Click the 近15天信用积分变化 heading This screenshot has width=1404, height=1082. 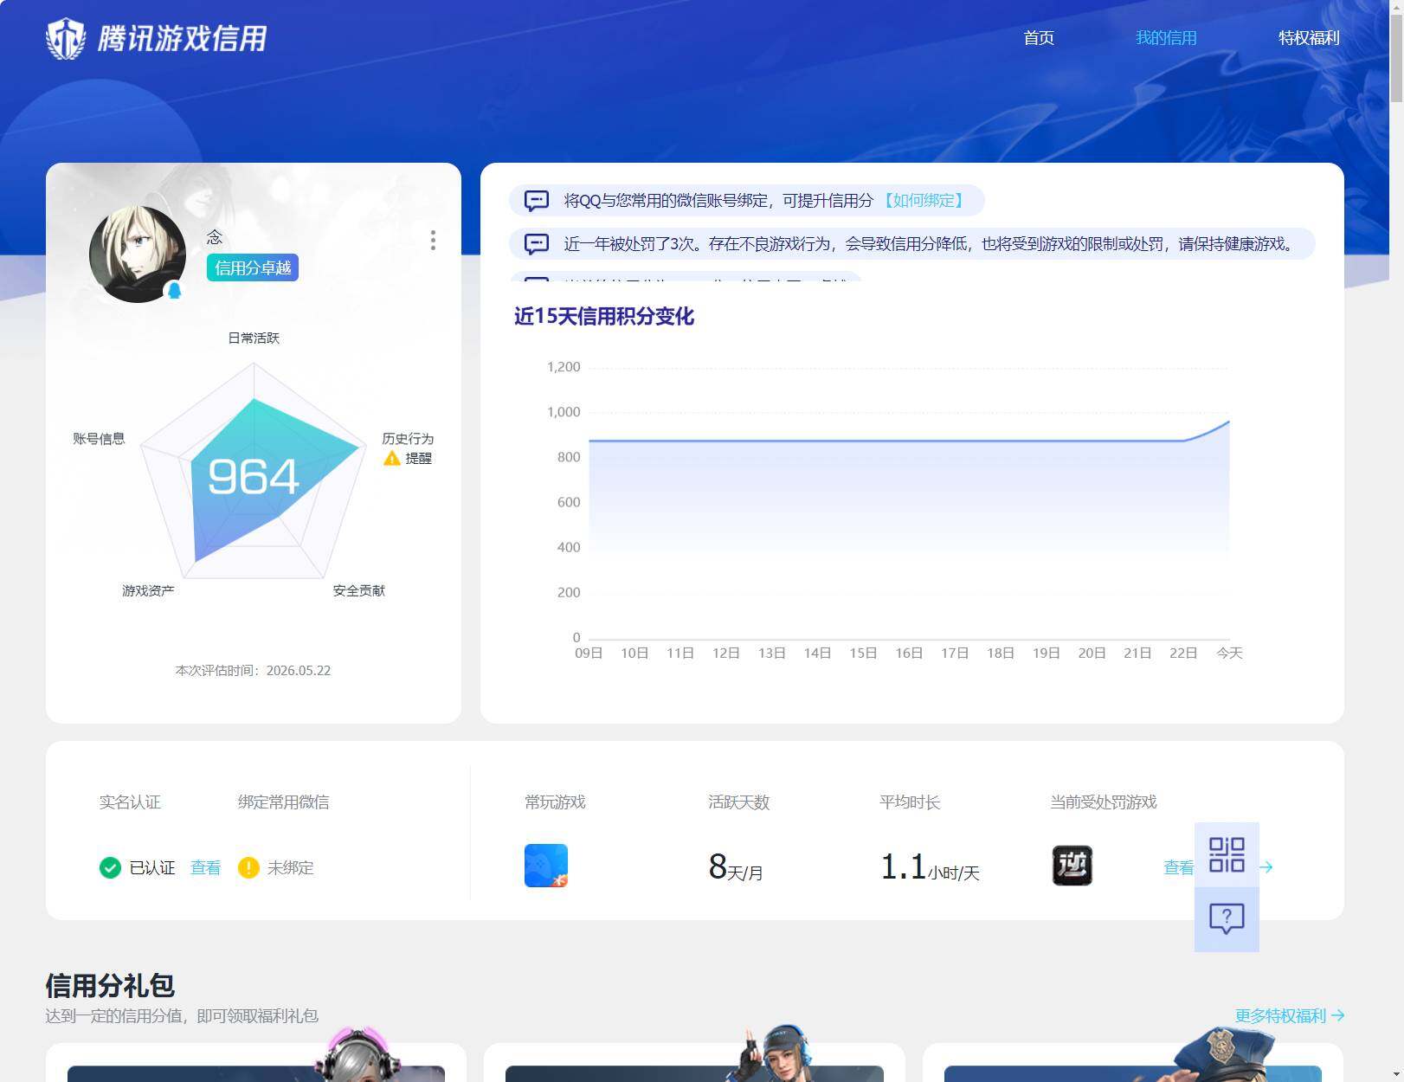[604, 316]
